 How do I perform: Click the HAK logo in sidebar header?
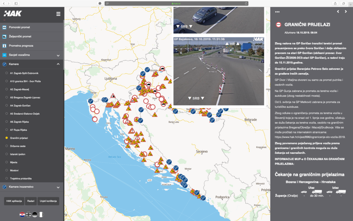click(13, 14)
